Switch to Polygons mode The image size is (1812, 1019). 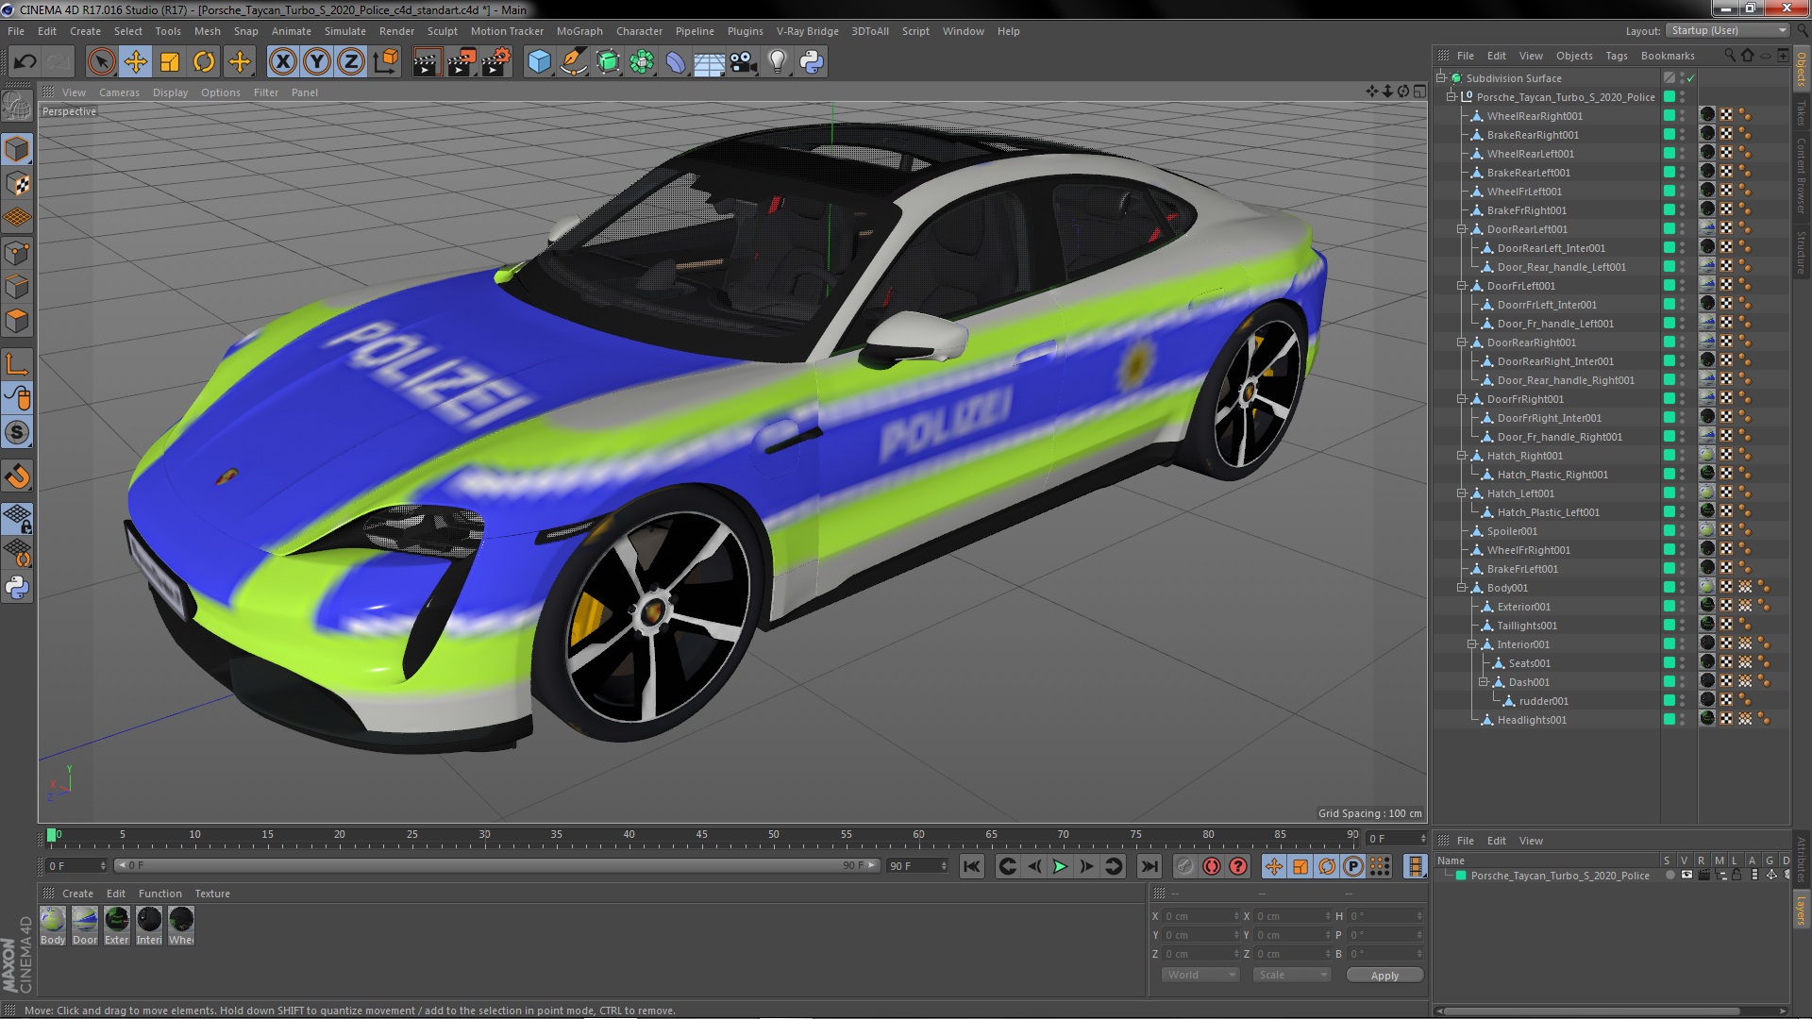pos(17,321)
